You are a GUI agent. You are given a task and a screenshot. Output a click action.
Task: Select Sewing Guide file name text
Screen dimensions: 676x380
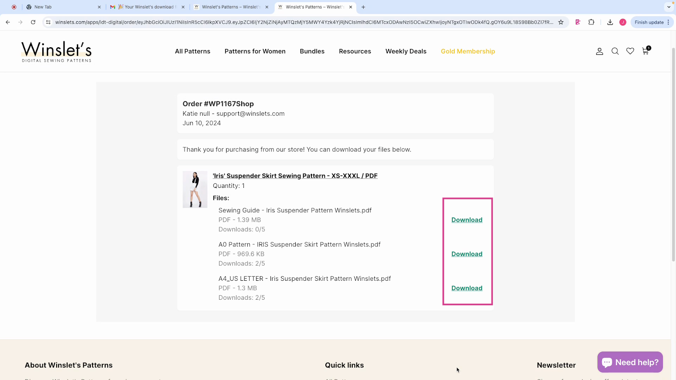point(295,210)
